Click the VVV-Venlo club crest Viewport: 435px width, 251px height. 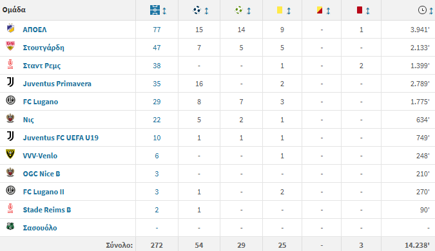(10, 154)
